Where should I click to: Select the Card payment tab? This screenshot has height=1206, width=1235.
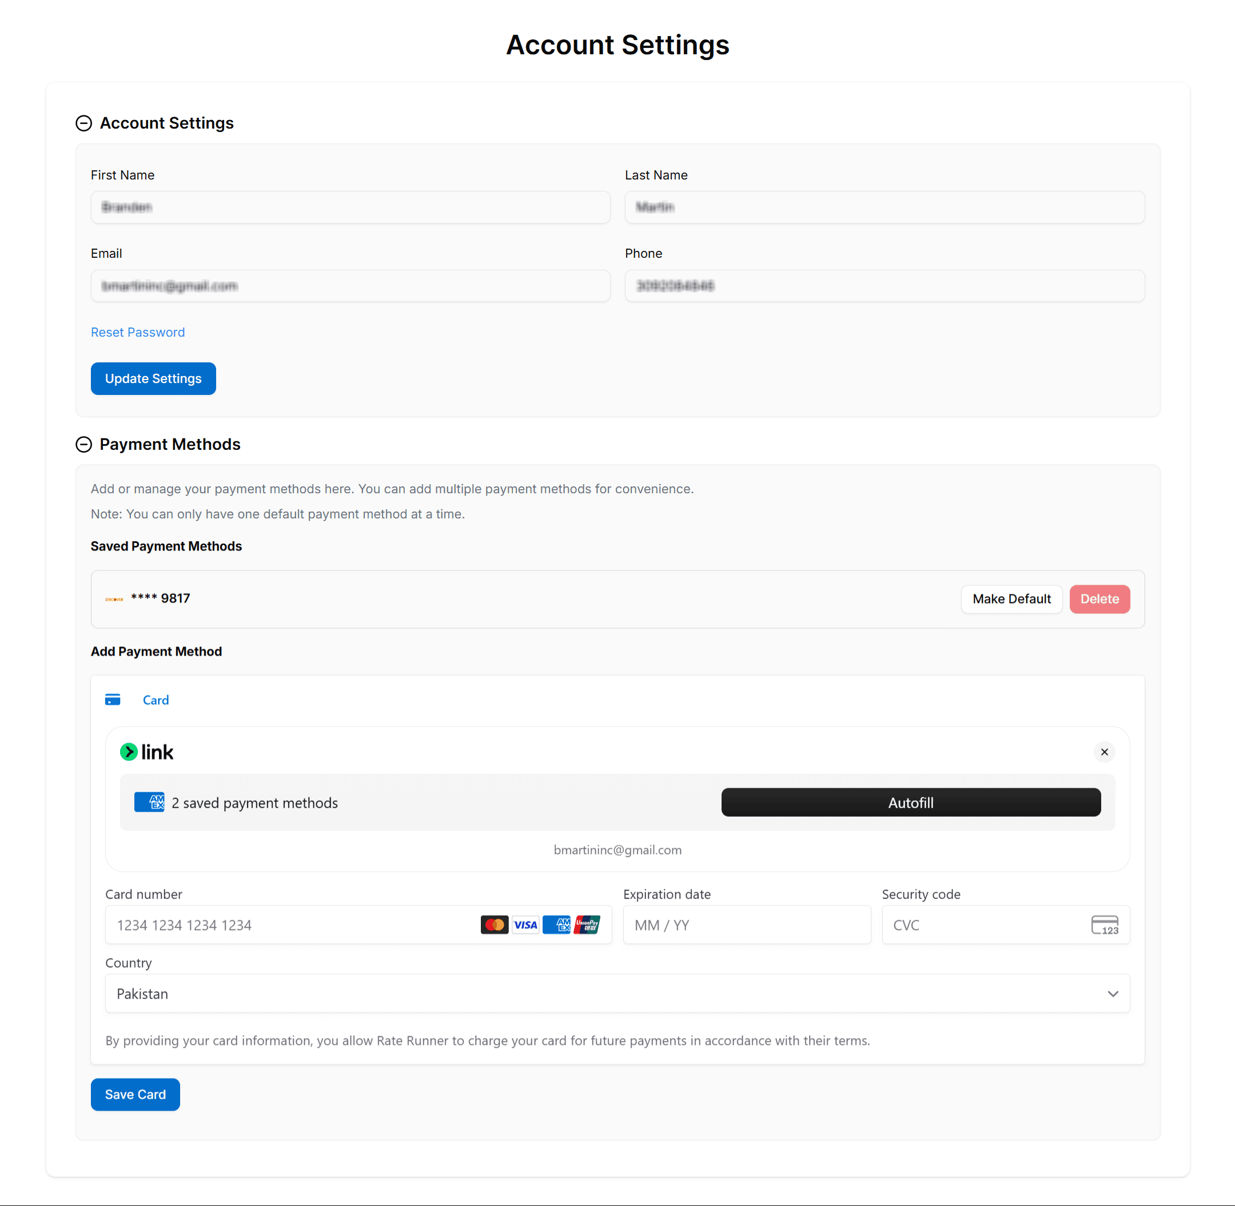(156, 700)
